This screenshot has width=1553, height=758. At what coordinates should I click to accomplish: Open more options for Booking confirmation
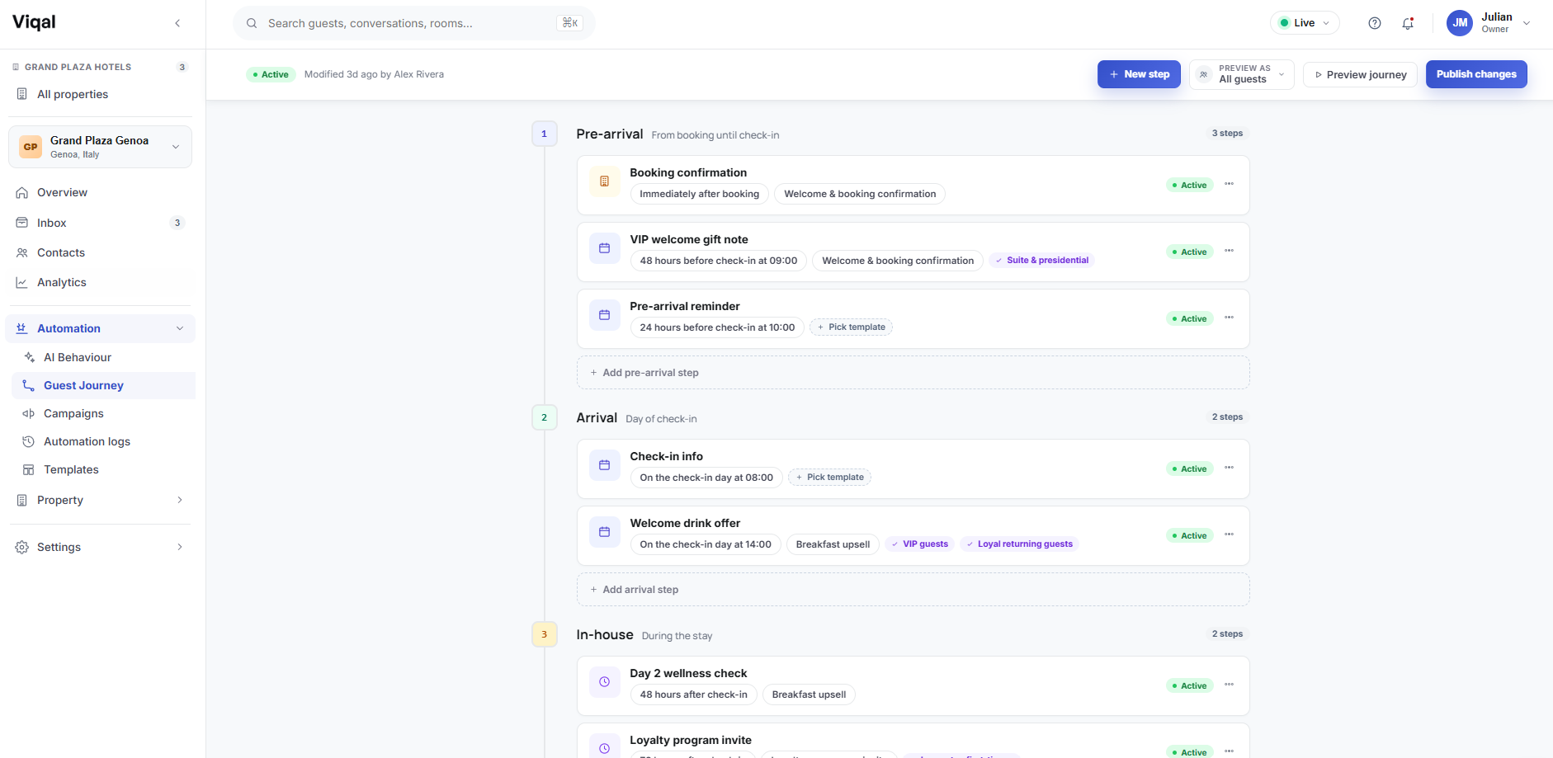click(1229, 184)
